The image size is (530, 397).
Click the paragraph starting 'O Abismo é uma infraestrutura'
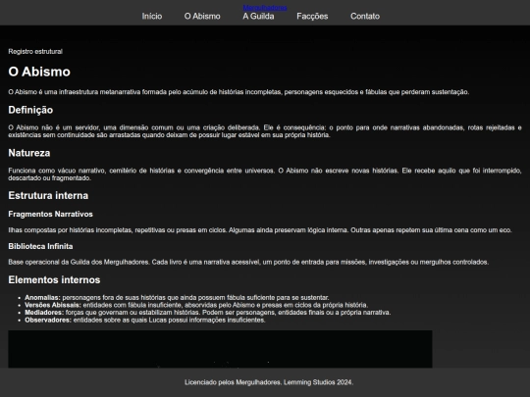pos(238,92)
